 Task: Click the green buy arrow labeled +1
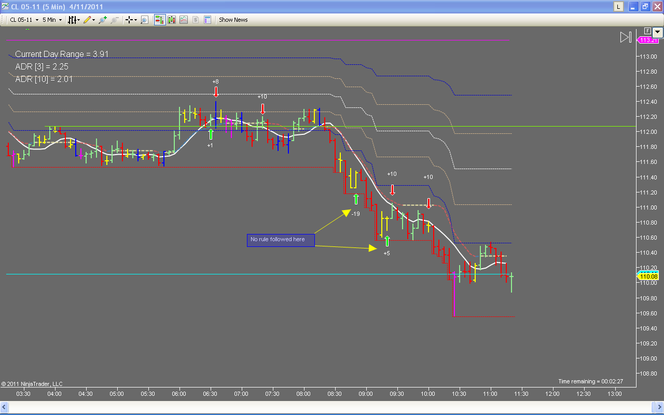pos(211,134)
